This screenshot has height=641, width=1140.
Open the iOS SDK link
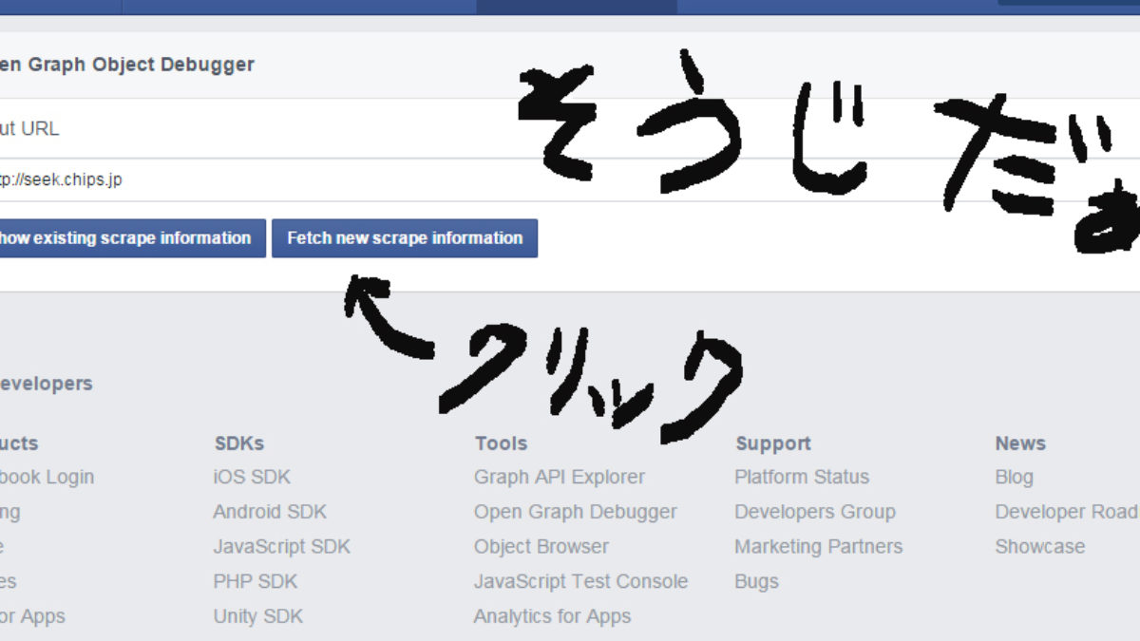click(252, 477)
